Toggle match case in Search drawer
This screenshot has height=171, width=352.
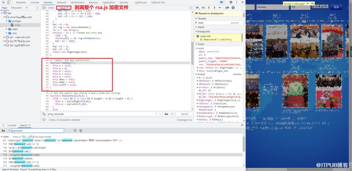coord(3,130)
